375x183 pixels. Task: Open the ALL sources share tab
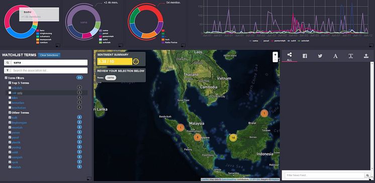point(290,57)
